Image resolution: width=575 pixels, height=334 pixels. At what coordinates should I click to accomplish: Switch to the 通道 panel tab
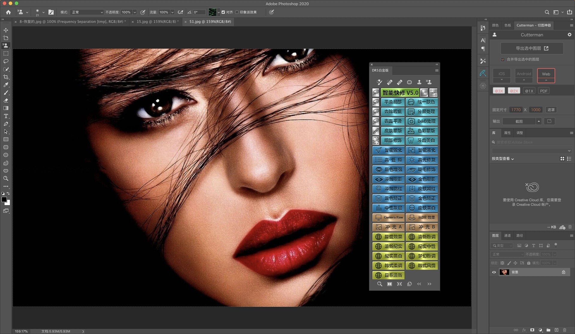(x=507, y=236)
